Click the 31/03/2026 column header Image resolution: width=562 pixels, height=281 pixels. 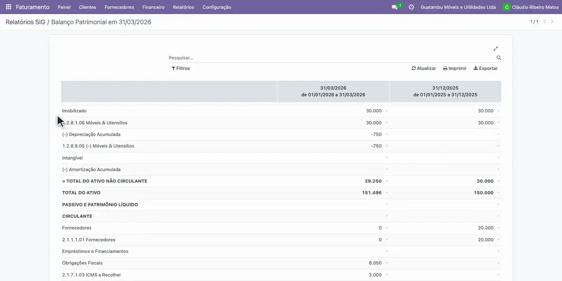pos(333,91)
